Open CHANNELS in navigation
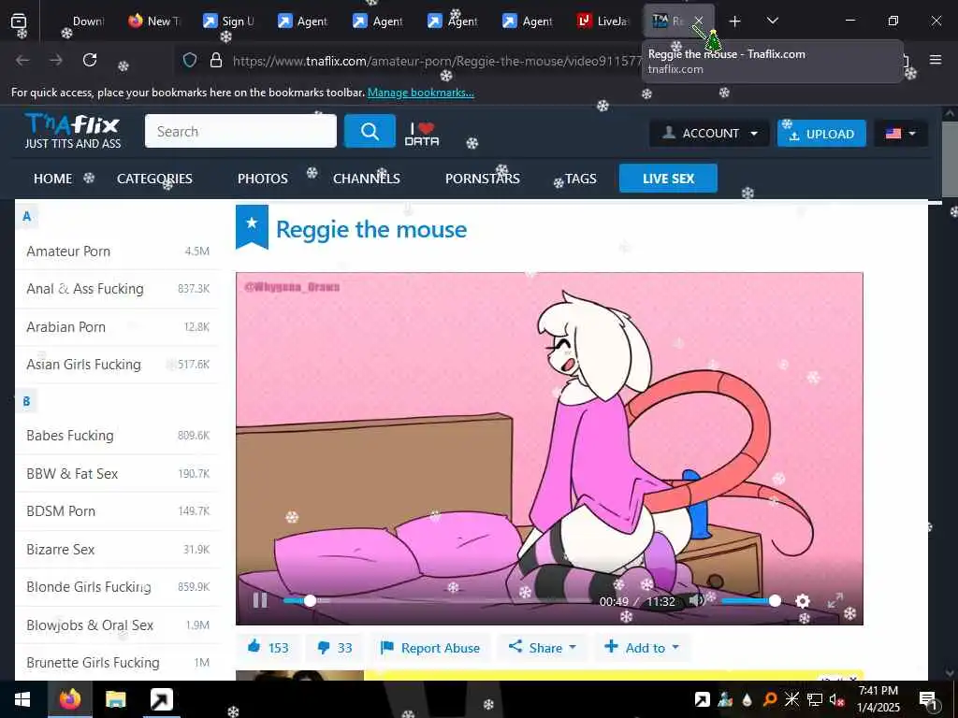958x718 pixels. pos(367,179)
